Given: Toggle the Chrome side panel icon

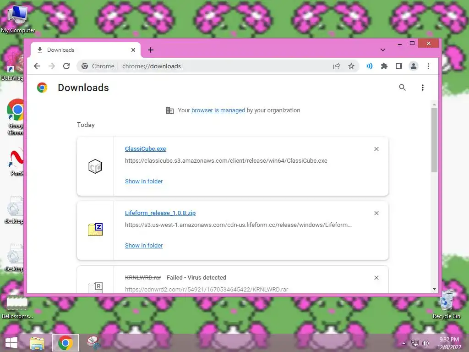Looking at the screenshot, I should click(399, 66).
